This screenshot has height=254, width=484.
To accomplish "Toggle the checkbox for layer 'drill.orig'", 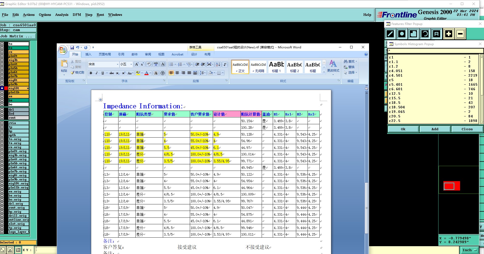I will 2,216.
